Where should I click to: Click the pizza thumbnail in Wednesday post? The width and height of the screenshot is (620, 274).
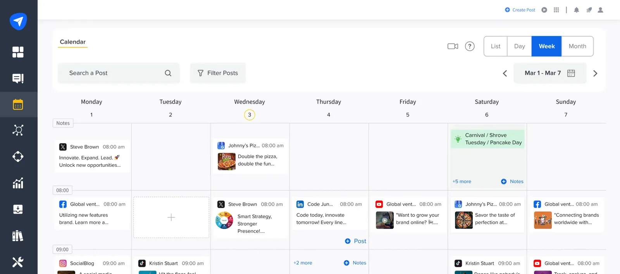coord(227,161)
